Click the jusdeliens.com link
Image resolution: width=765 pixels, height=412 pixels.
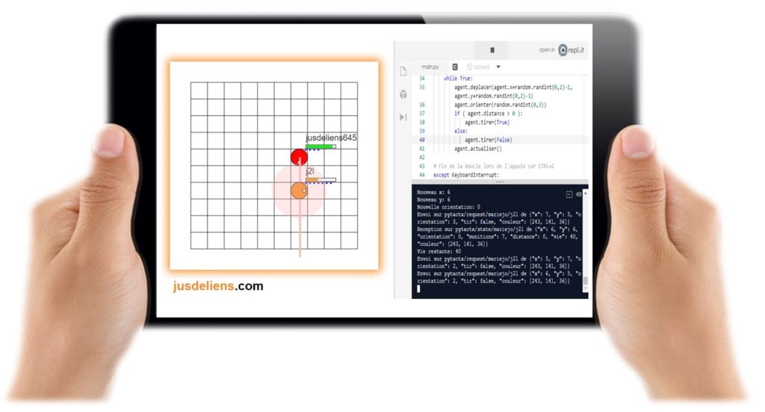click(218, 286)
